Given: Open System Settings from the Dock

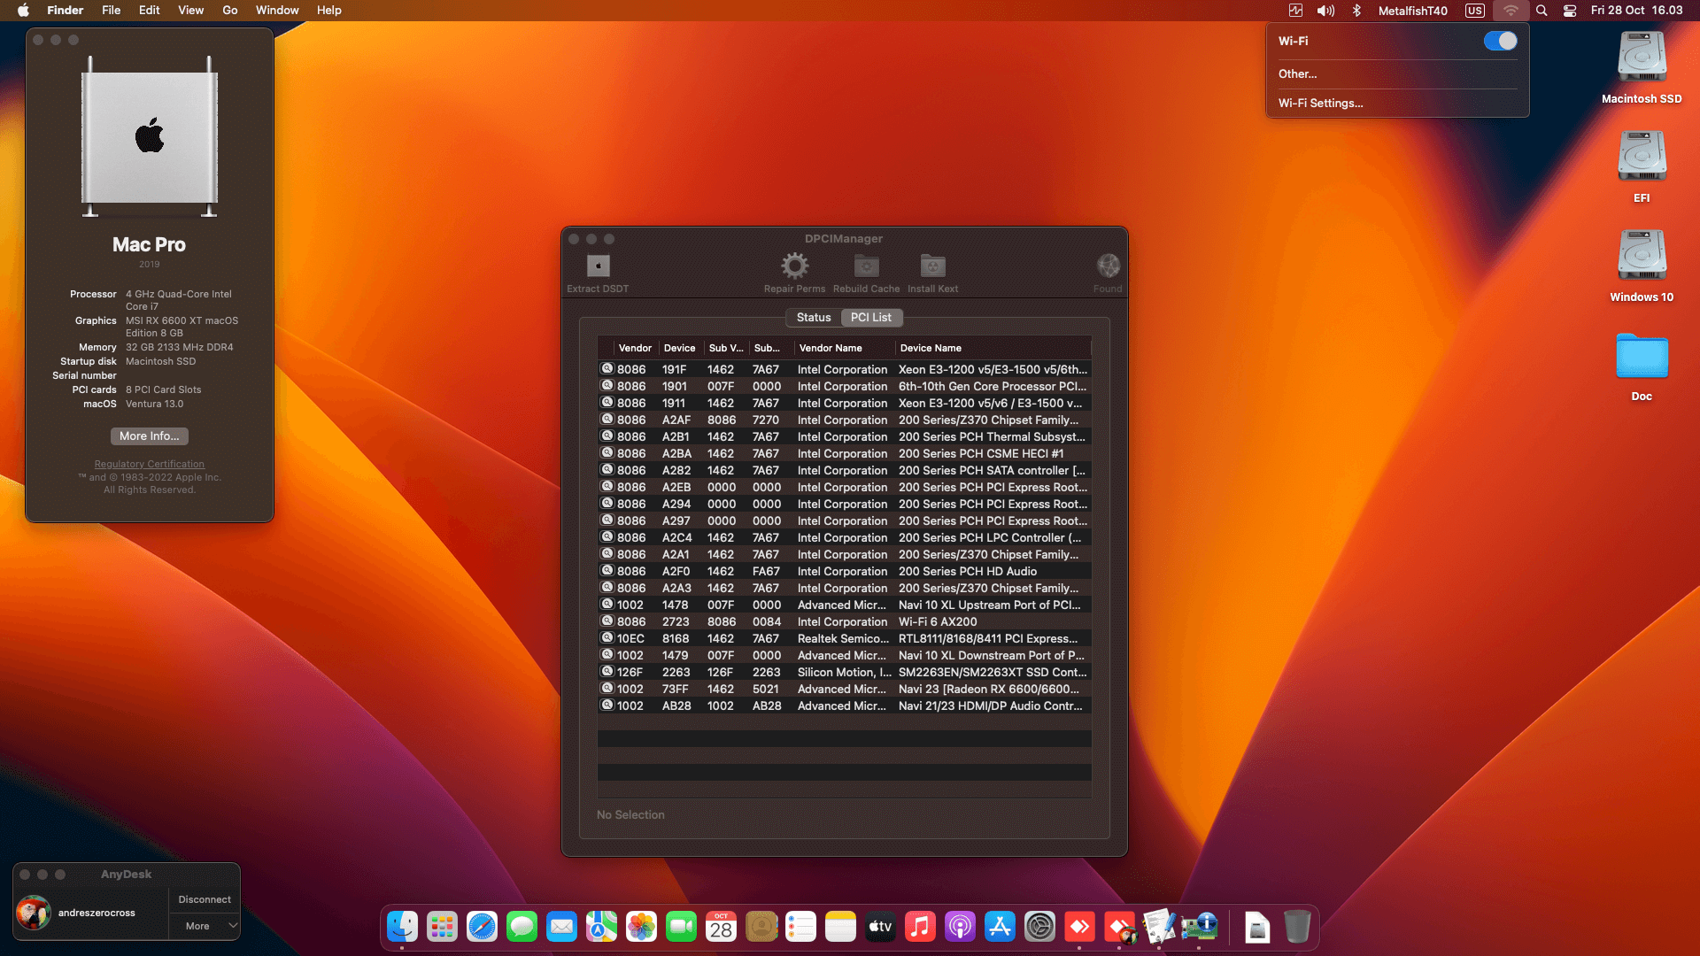Looking at the screenshot, I should tap(1039, 928).
